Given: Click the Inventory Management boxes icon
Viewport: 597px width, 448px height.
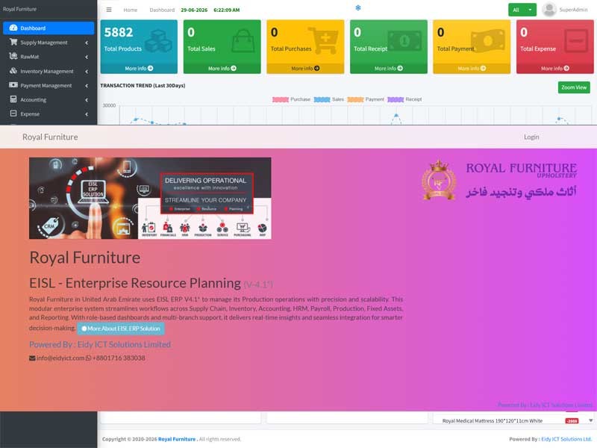Looking at the screenshot, I should pyautogui.click(x=13, y=70).
